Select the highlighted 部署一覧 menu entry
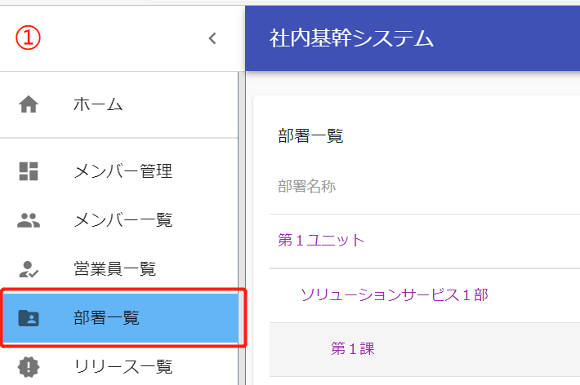This screenshot has height=385, width=580. (106, 317)
